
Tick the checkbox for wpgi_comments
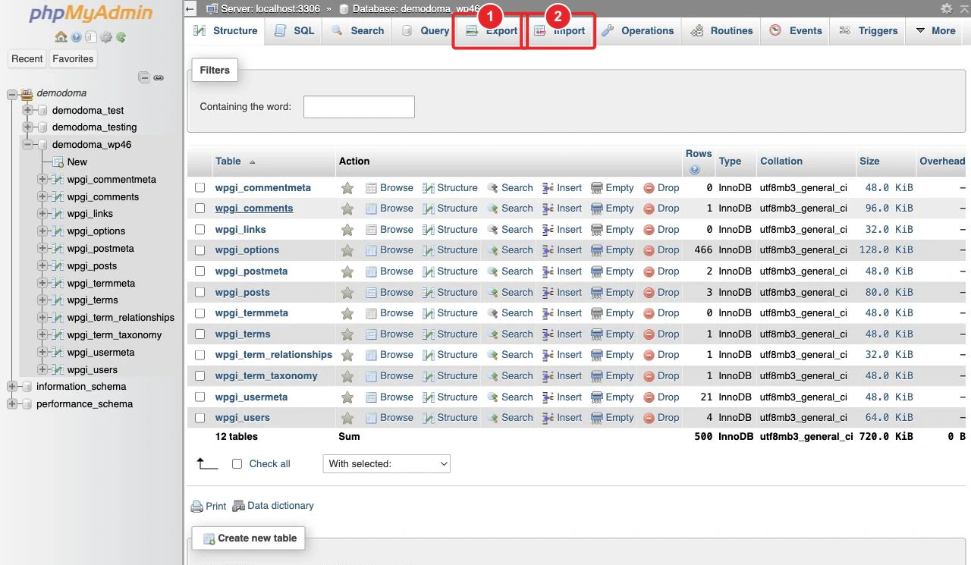coord(200,208)
